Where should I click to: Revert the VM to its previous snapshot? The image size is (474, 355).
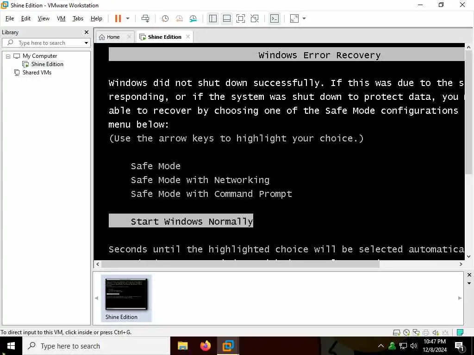(179, 18)
